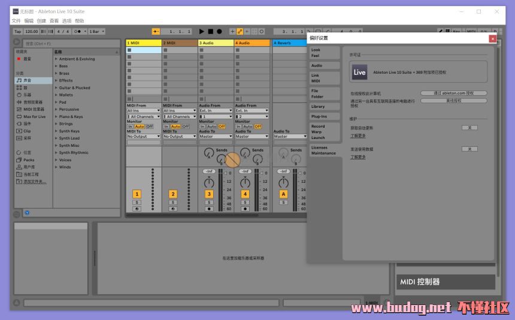Solo the 2 MIDI track
The height and width of the screenshot is (320, 515).
[173, 203]
